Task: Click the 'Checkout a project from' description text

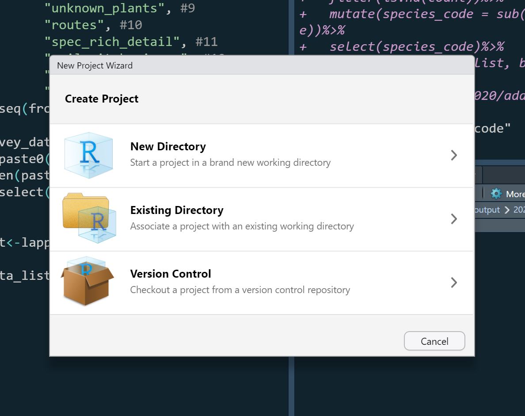Action: [240, 290]
